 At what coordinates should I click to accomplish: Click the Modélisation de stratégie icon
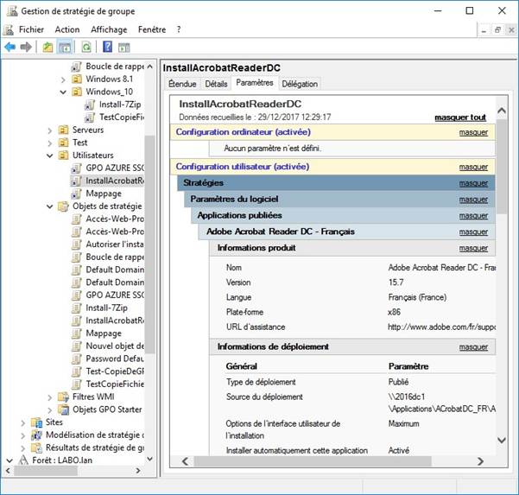click(x=37, y=435)
